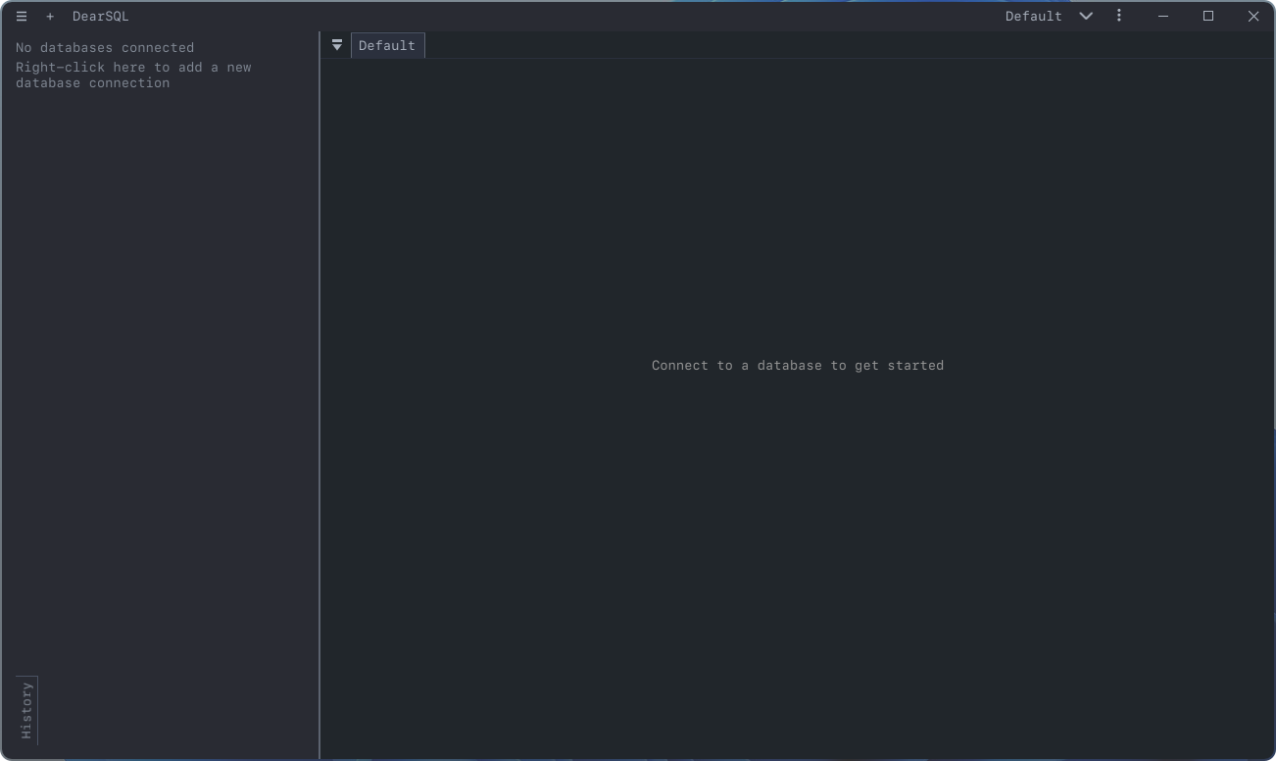The image size is (1276, 761).
Task: Click 'Connect to a database to get started' message
Action: 798,365
